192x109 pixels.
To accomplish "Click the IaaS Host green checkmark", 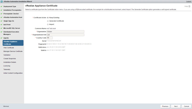I will 1,24.
